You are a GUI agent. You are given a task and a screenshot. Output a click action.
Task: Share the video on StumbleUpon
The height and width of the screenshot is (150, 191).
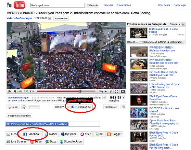71,141
